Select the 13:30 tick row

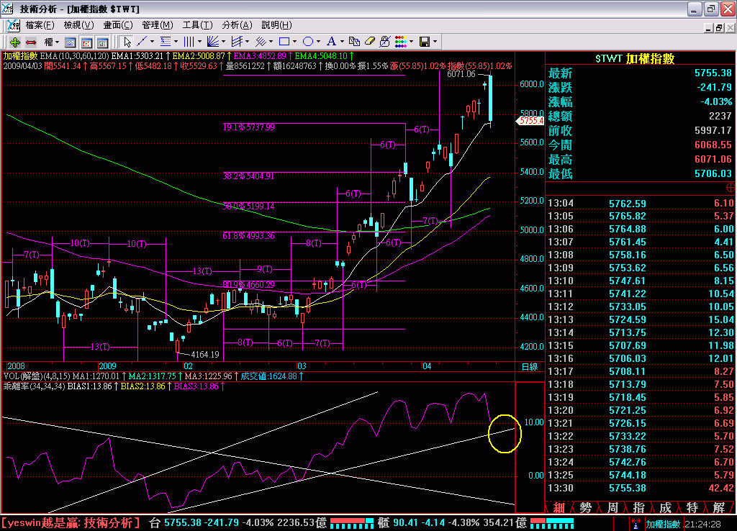point(640,489)
